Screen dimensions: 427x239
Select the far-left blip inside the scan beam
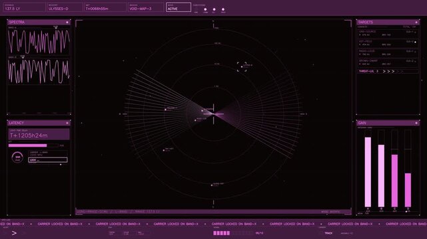[x=166, y=110]
